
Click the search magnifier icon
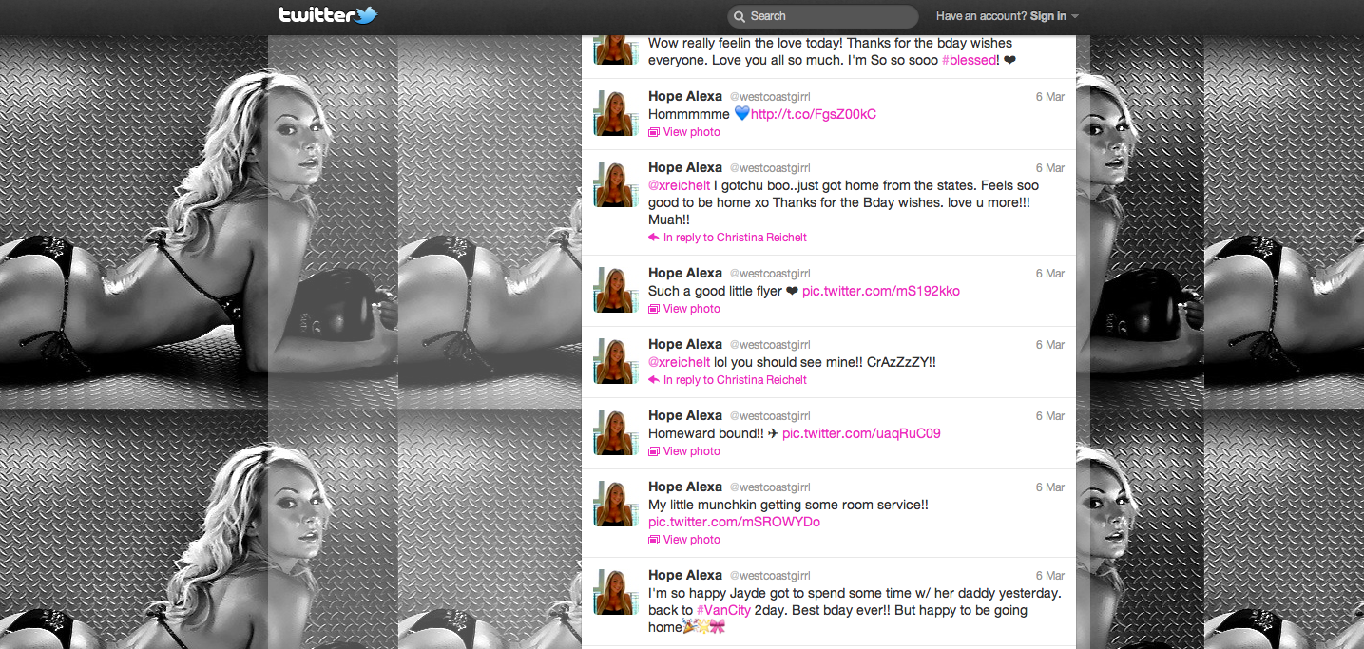pyautogui.click(x=740, y=16)
